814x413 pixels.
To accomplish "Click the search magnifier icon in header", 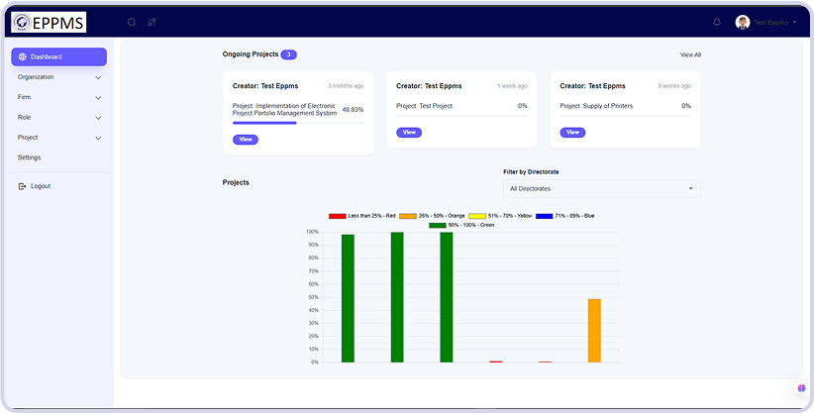I will click(x=132, y=22).
